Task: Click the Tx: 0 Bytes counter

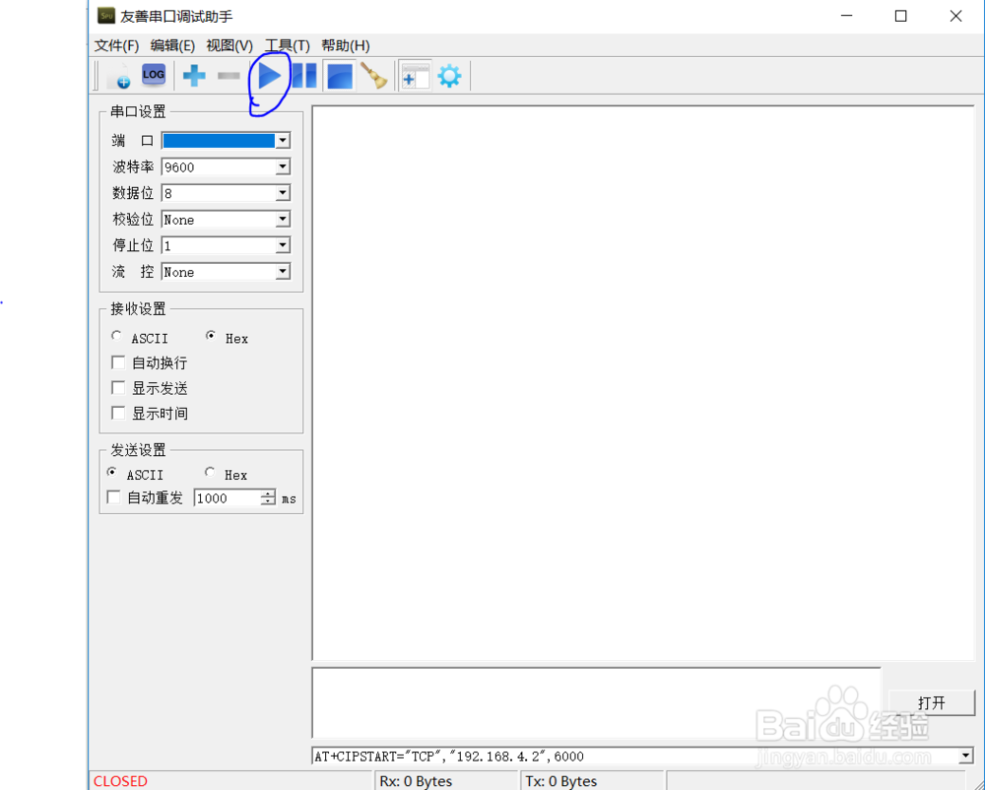Action: (x=561, y=781)
